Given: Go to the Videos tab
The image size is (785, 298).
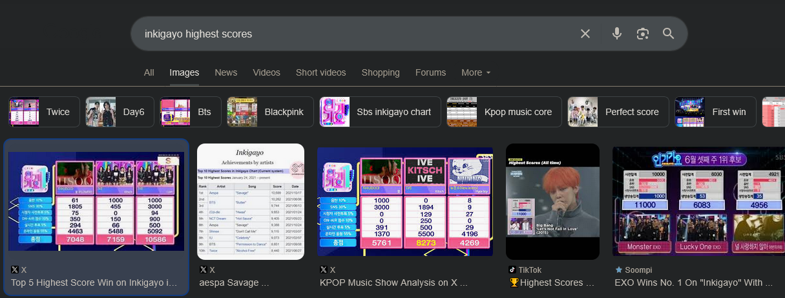Looking at the screenshot, I should click(x=267, y=72).
